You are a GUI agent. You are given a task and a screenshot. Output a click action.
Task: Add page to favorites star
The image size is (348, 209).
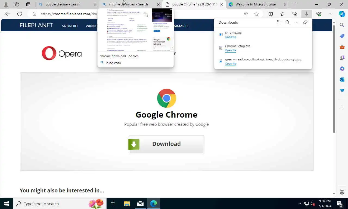pos(256,14)
